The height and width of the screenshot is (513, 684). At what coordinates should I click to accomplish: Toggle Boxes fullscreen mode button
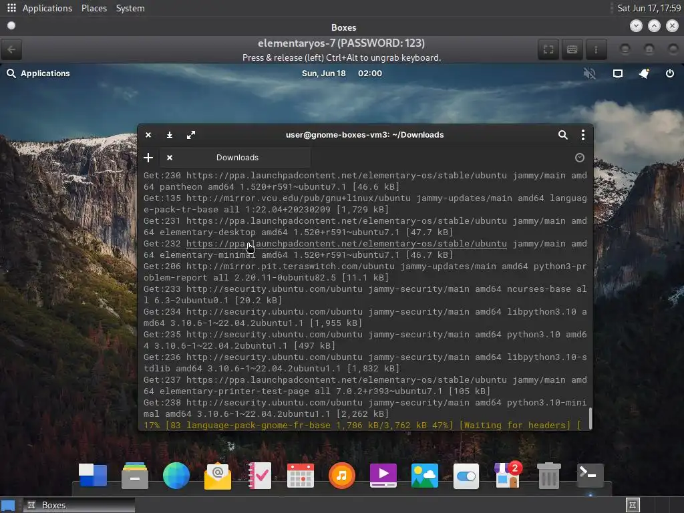548,49
